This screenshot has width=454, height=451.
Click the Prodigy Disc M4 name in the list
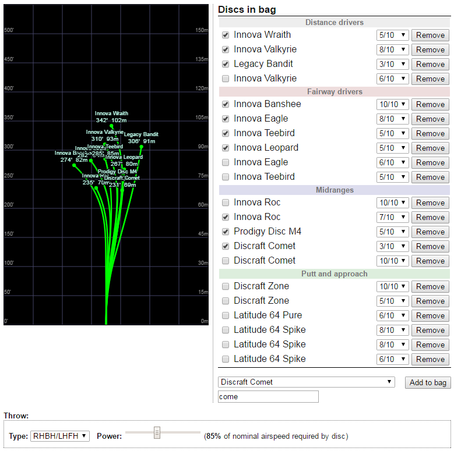point(268,231)
